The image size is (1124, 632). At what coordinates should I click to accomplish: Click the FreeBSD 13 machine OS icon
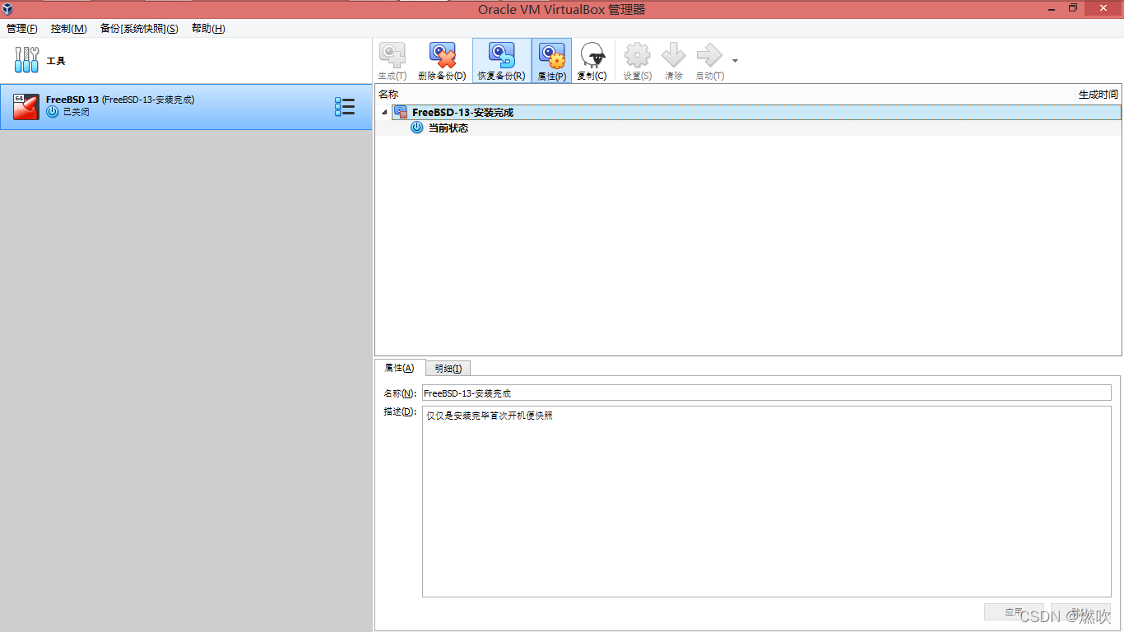tap(26, 106)
